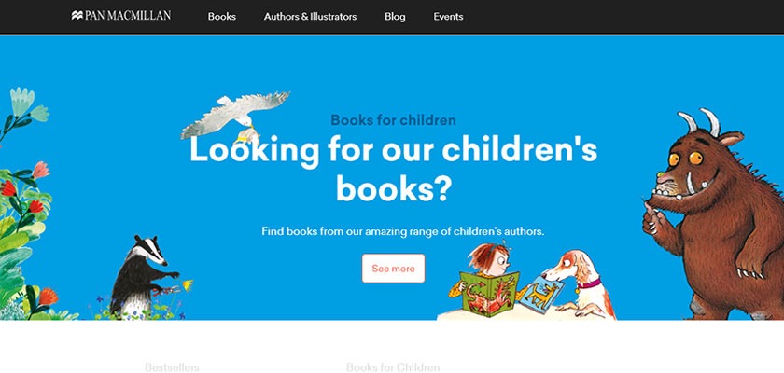The image size is (784, 373).
Task: Open the Events page
Action: click(x=448, y=17)
